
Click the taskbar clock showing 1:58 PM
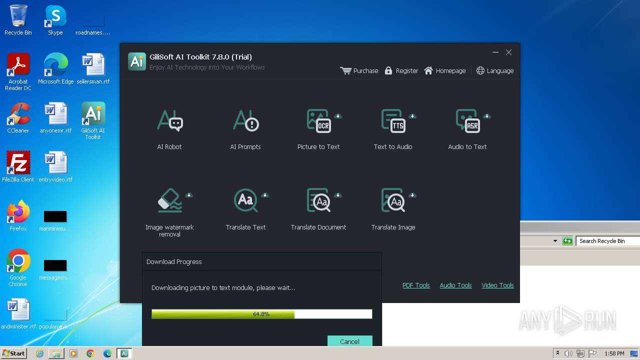[x=614, y=353]
